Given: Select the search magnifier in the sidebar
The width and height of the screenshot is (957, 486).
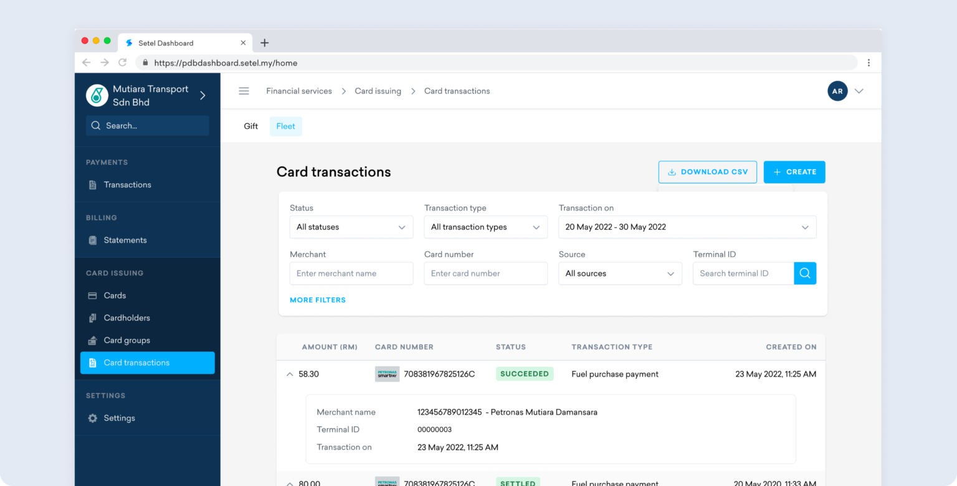Looking at the screenshot, I should pos(96,126).
